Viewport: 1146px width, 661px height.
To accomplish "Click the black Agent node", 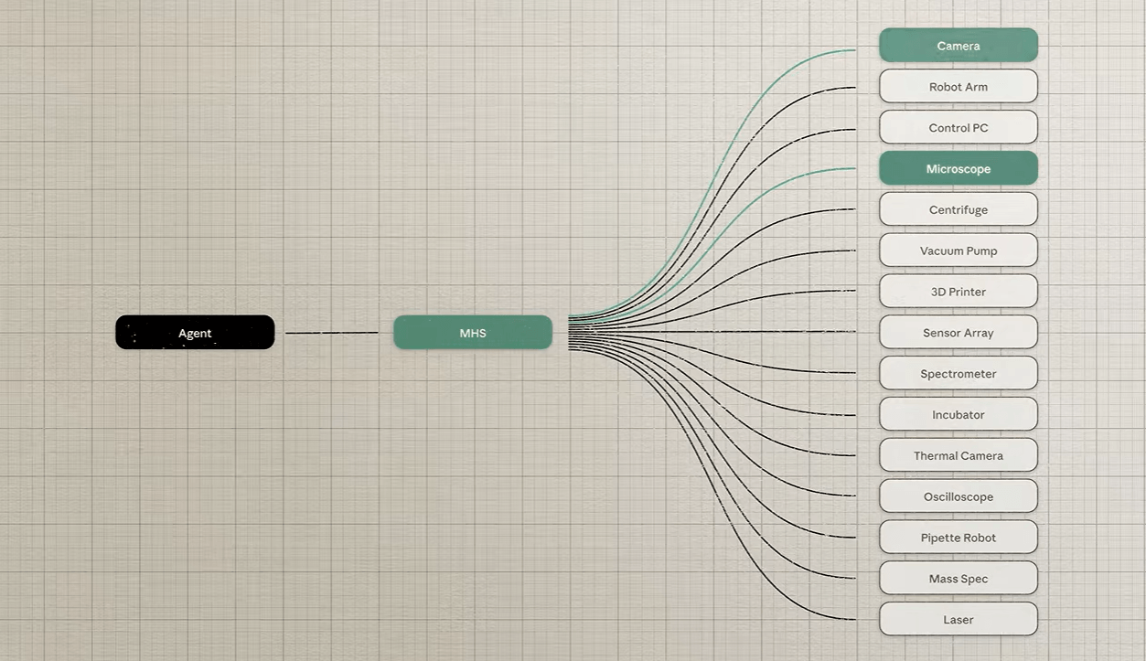I will (195, 333).
